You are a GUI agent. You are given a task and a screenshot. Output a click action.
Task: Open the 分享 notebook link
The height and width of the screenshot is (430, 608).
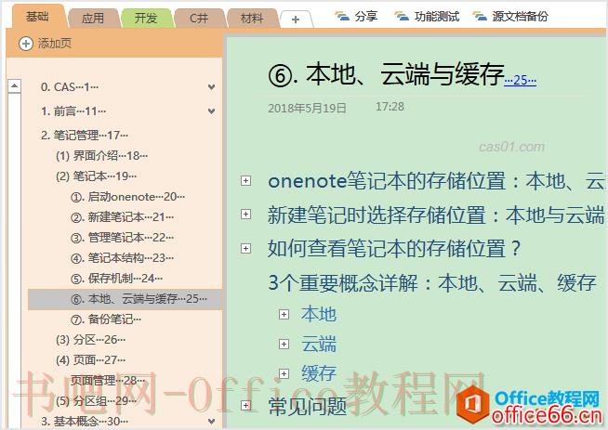click(x=366, y=17)
